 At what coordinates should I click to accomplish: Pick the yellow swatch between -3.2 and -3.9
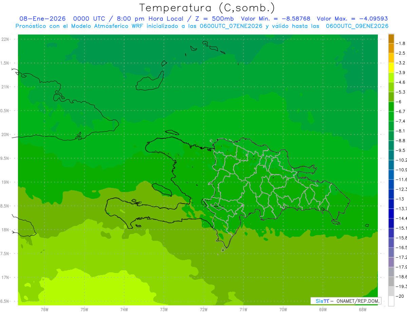coord(391,68)
